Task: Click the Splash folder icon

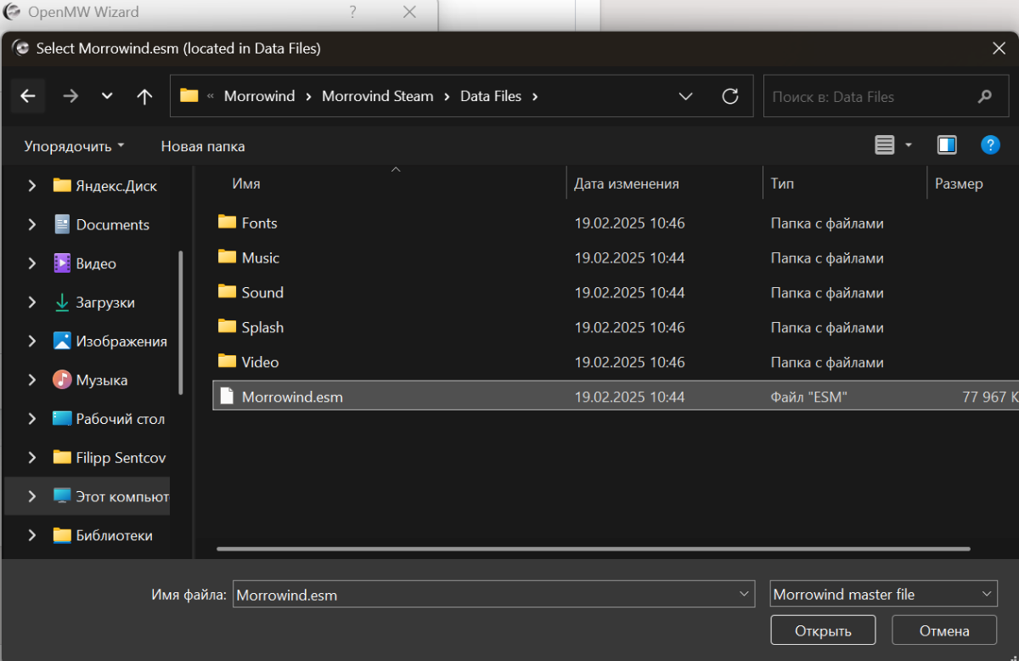Action: [x=227, y=327]
